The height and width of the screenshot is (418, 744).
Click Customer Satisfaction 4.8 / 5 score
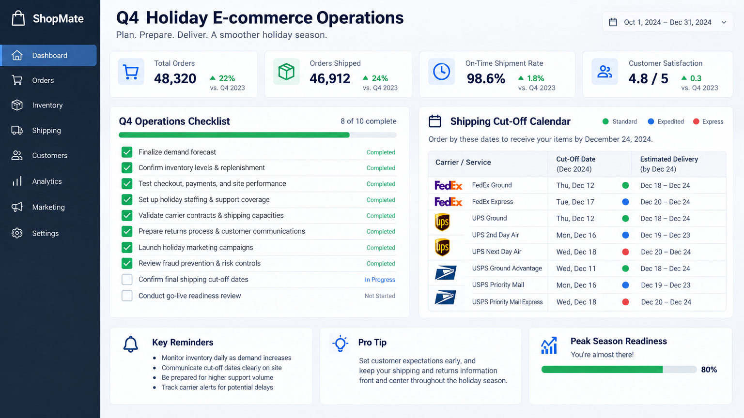[x=648, y=78]
